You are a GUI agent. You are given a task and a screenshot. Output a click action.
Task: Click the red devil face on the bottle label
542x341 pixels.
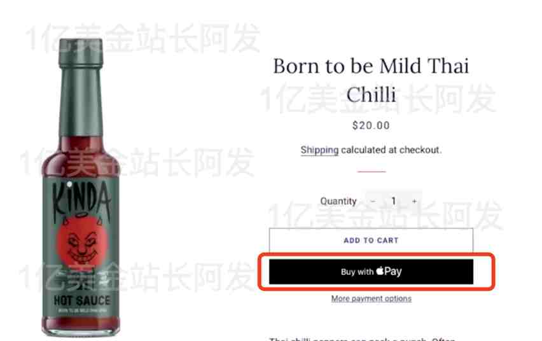[82, 242]
